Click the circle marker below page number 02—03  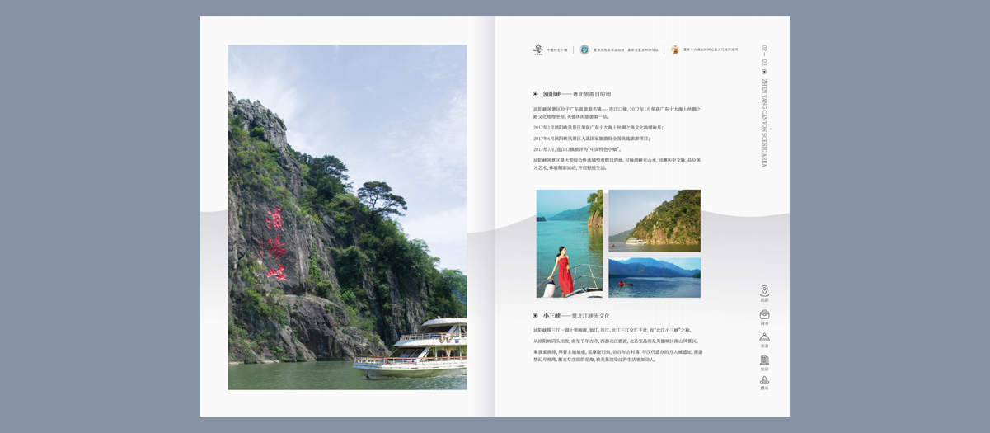[764, 72]
